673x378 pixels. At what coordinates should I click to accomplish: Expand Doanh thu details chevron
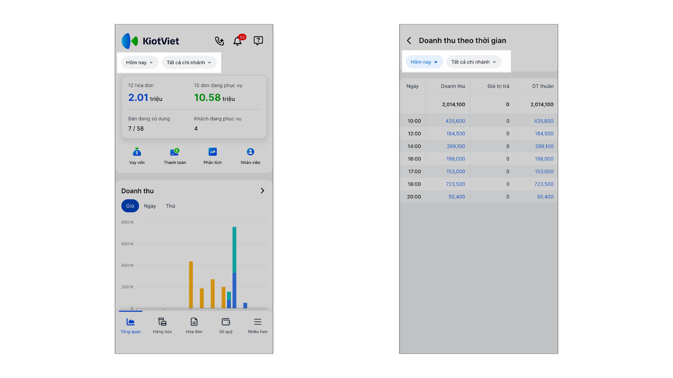point(262,191)
